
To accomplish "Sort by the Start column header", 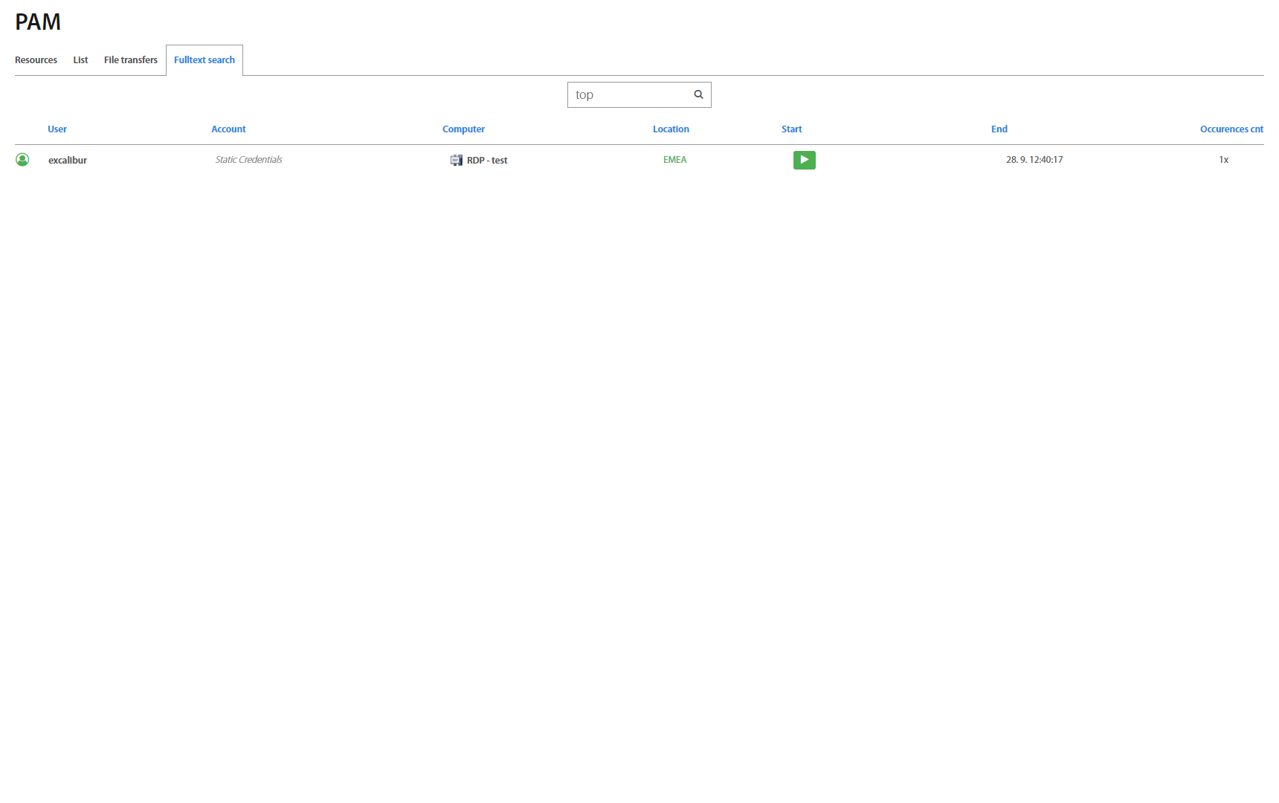I will (791, 129).
